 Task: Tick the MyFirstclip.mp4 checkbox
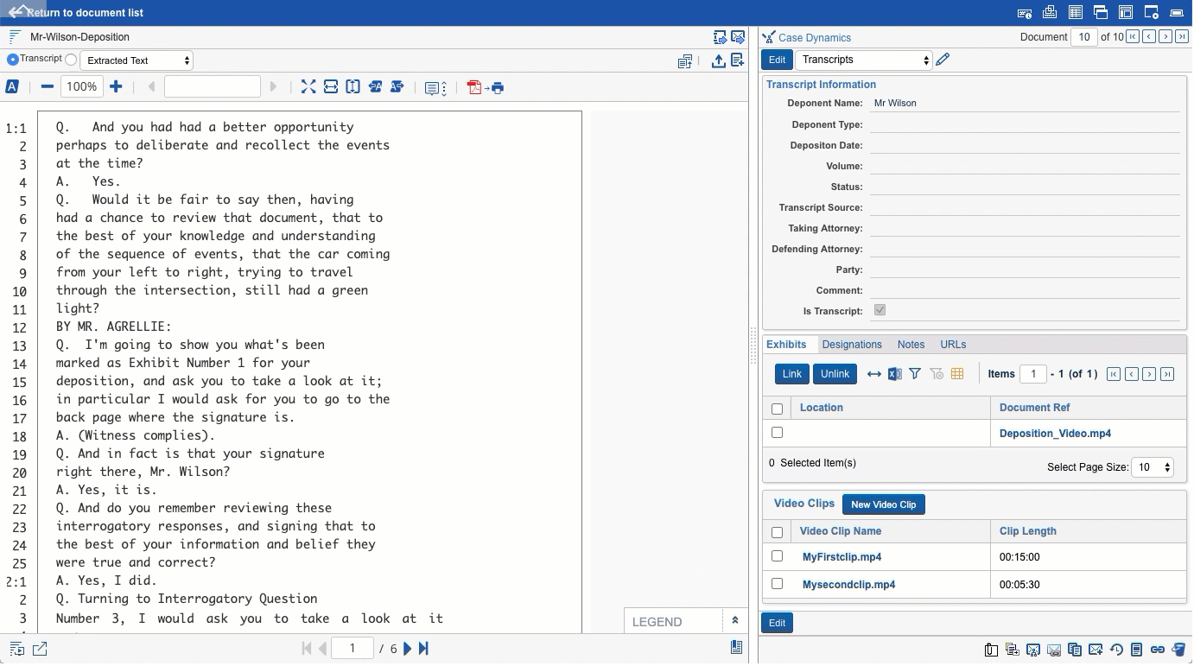[x=777, y=556]
